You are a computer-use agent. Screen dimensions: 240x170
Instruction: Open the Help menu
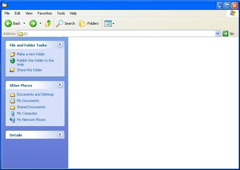coord(73,13)
